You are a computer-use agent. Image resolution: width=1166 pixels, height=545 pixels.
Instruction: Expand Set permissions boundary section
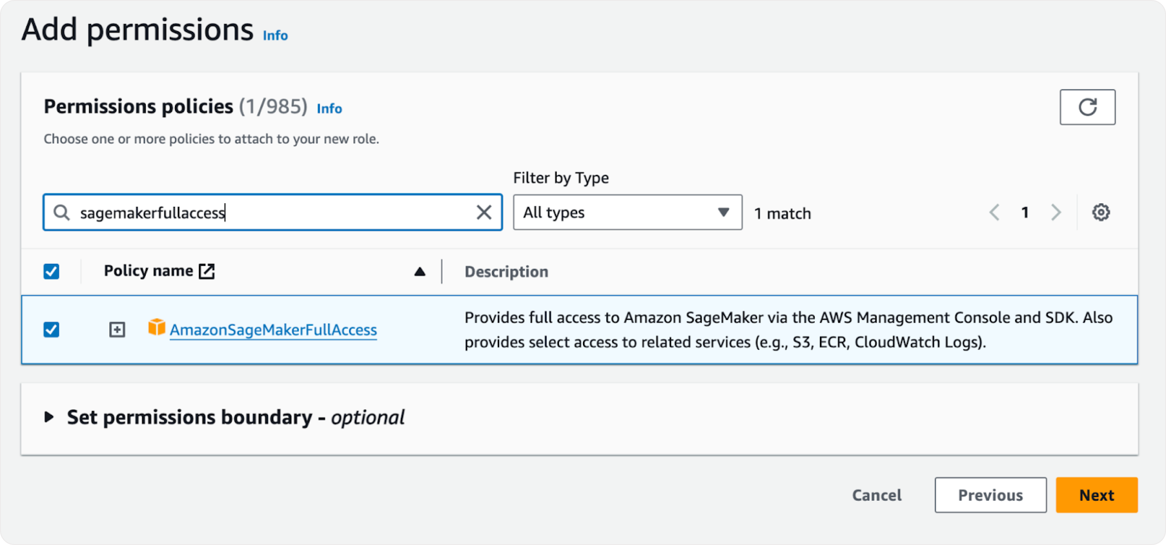click(x=49, y=417)
